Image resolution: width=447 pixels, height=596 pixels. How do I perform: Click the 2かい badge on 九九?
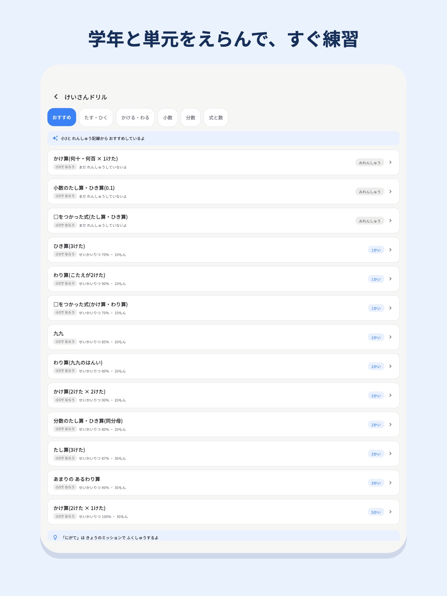[376, 337]
